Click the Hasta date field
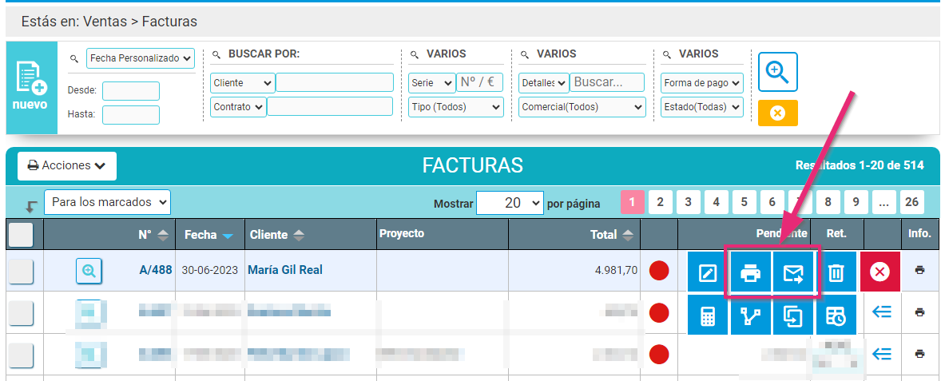 131,115
